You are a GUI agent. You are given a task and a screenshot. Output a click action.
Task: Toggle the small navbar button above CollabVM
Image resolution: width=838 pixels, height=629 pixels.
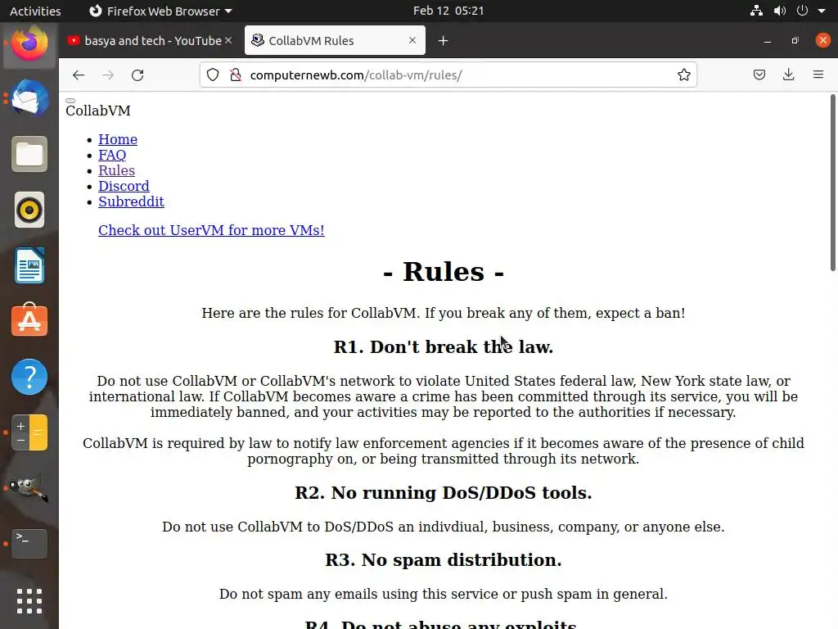(70, 101)
